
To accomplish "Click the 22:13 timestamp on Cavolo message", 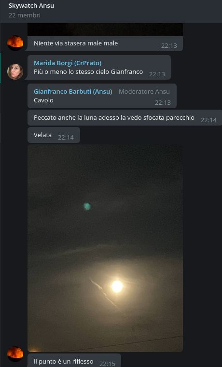I will (163, 103).
